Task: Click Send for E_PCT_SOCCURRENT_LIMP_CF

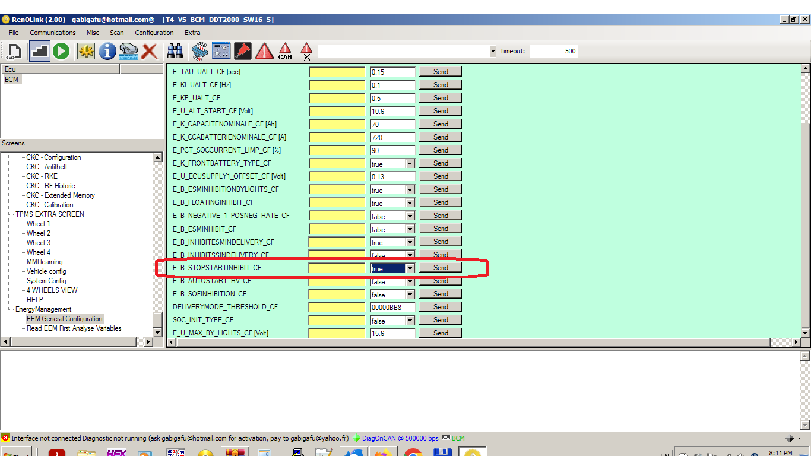Action: point(441,150)
